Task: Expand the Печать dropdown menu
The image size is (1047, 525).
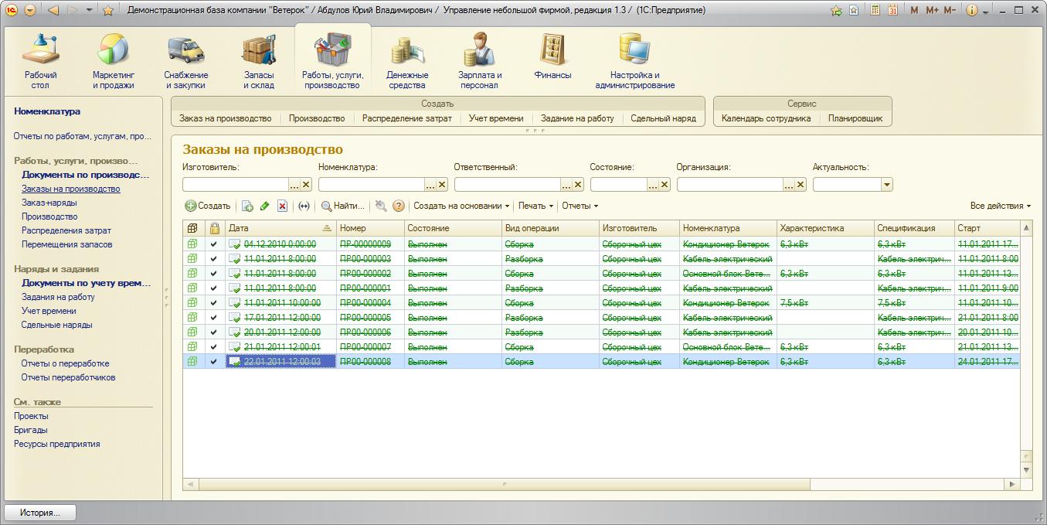Action: click(535, 206)
